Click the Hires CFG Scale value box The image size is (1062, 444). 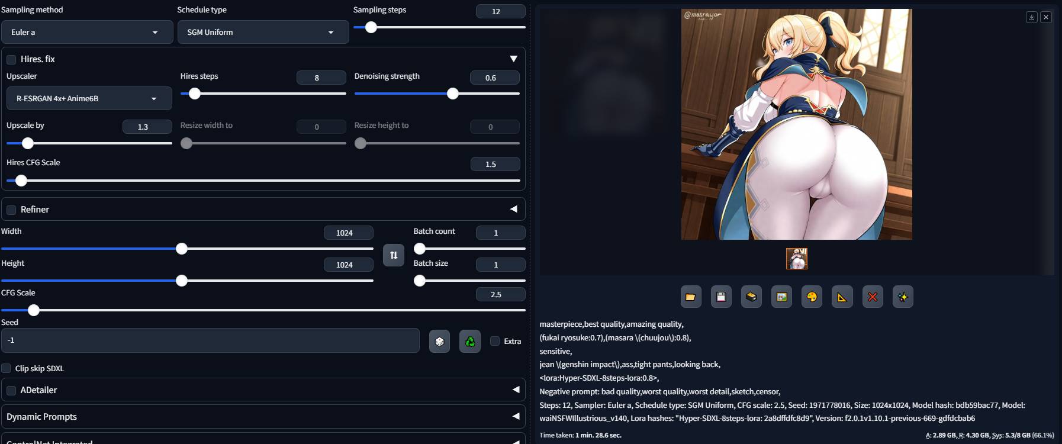coord(495,164)
